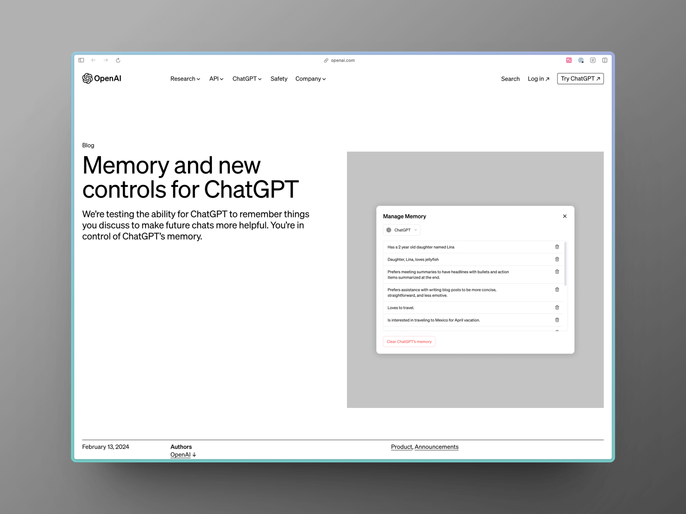Screen dimensions: 686x514
Task: Click headline 'Memory and new controls for ChatGPT'
Action: [x=190, y=177]
